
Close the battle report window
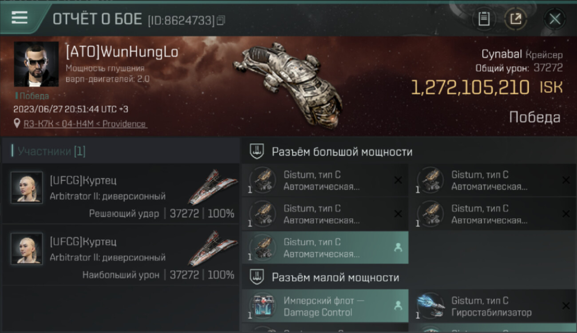click(x=554, y=19)
